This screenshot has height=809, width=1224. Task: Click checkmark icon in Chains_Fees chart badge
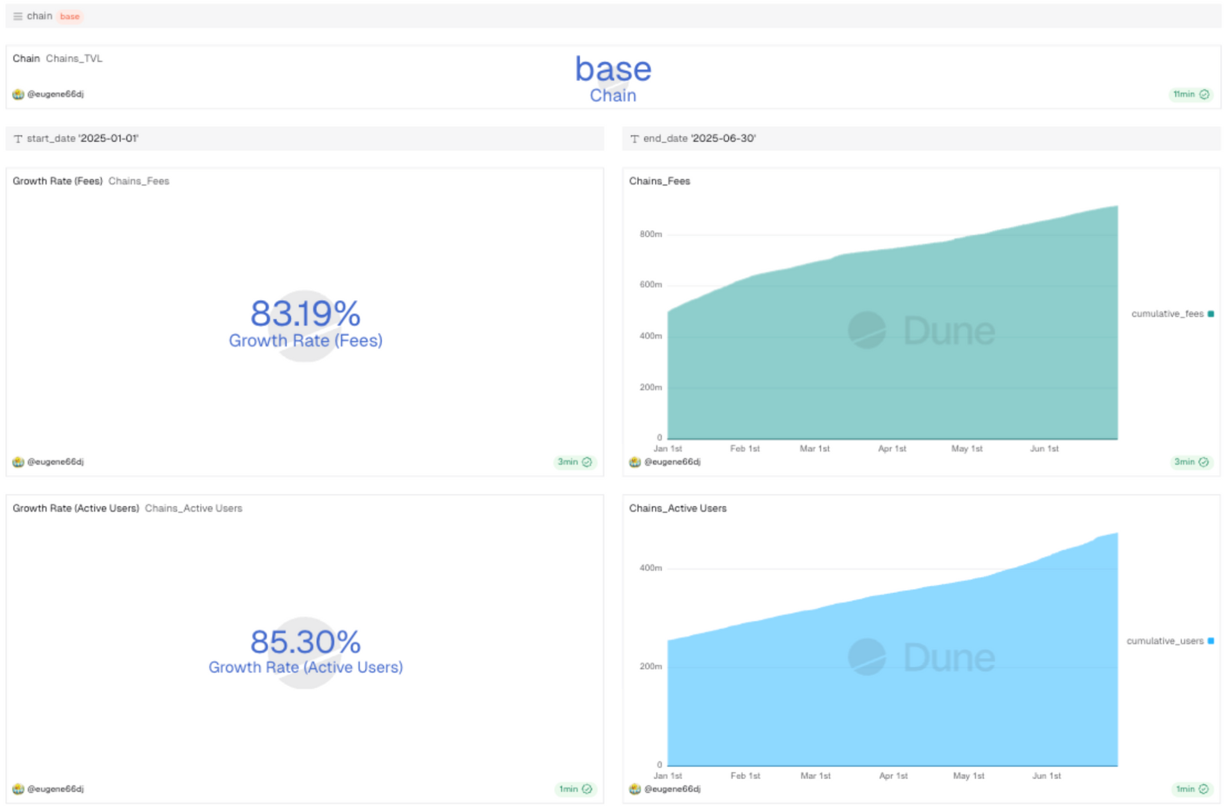1204,462
